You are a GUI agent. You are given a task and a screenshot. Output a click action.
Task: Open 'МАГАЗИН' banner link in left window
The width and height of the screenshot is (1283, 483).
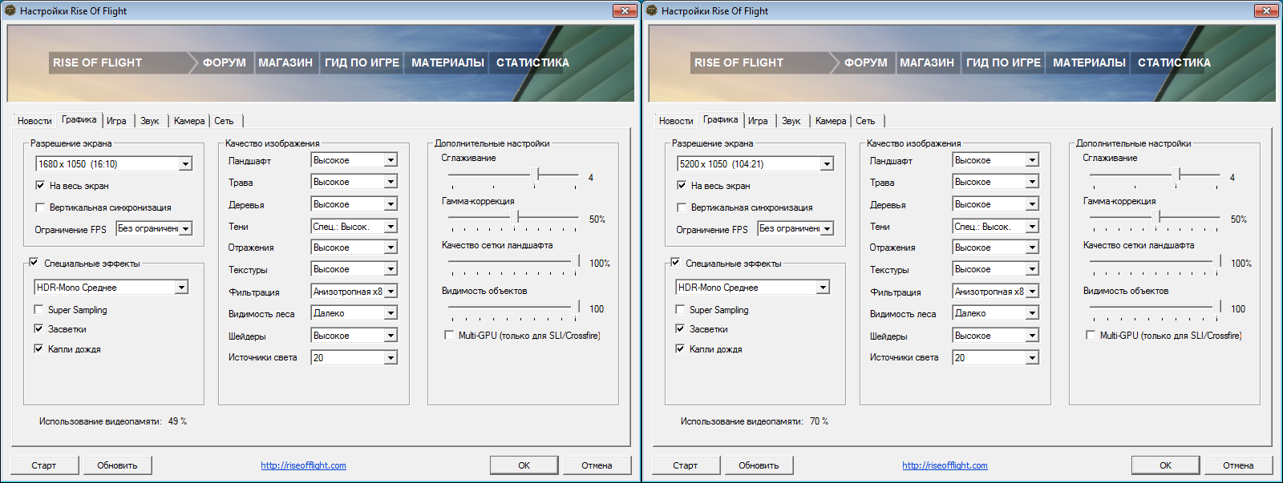point(285,62)
